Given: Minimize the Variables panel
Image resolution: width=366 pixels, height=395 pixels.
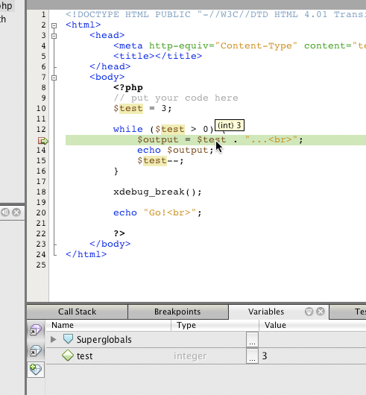Looking at the screenshot, I should tap(309, 312).
